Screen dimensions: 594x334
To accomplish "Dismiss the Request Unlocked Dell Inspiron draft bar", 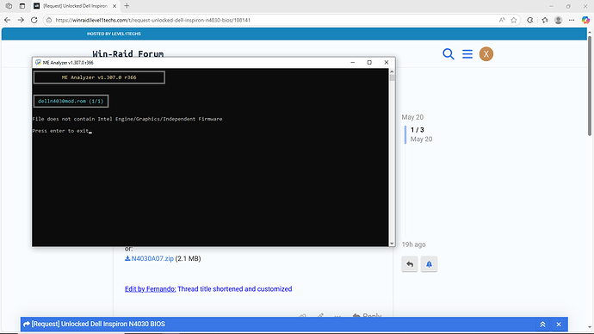I will (559, 325).
